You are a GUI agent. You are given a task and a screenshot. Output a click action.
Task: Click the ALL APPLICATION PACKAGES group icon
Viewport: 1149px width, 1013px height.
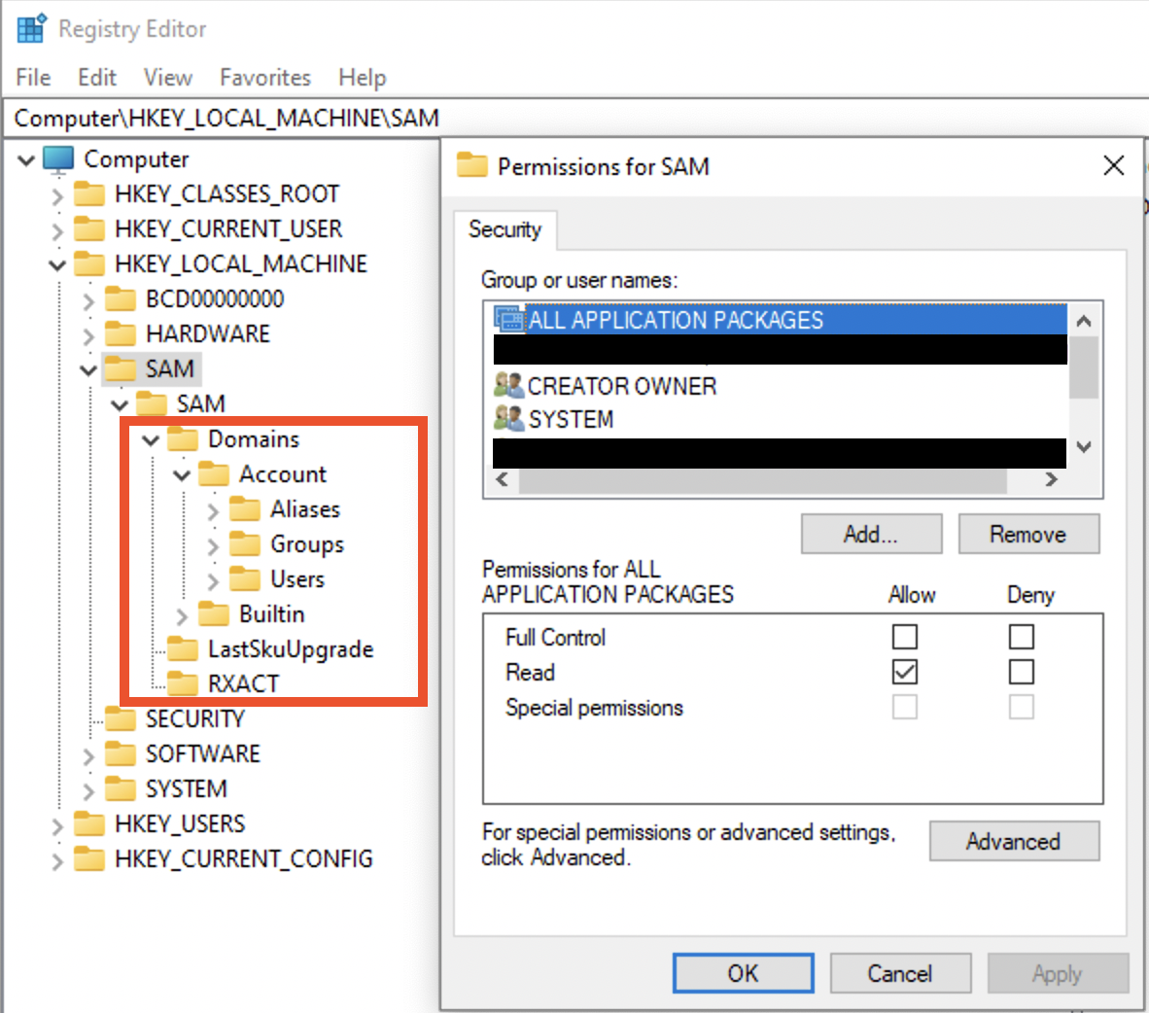coord(509,320)
